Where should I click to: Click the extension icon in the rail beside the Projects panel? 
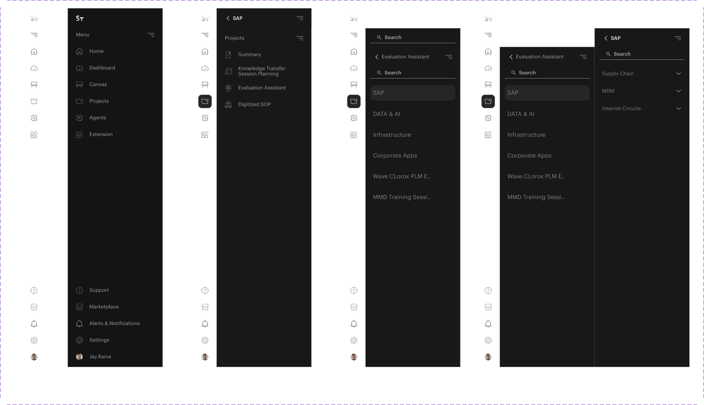[x=205, y=135]
